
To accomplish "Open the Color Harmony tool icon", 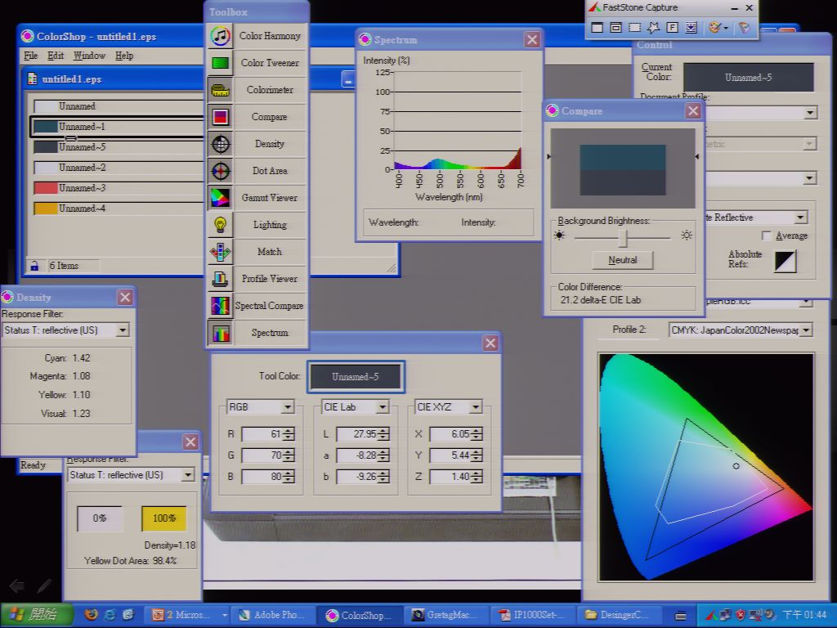I will click(220, 36).
